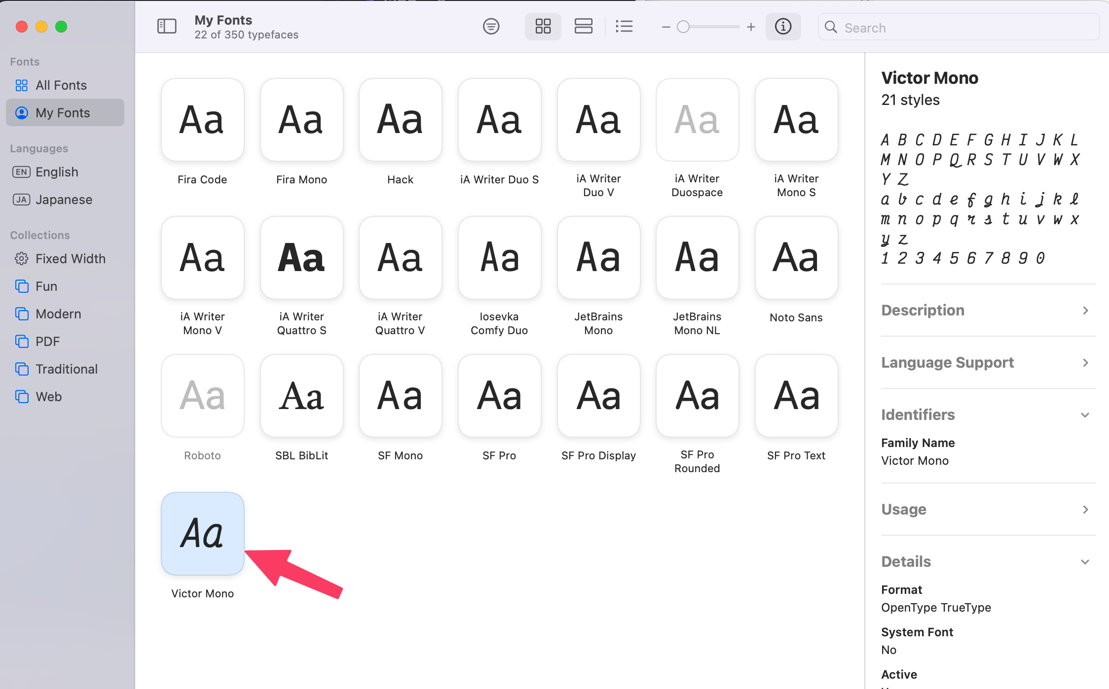
Task: Select the disabled Roboto font tile
Action: pyautogui.click(x=202, y=396)
